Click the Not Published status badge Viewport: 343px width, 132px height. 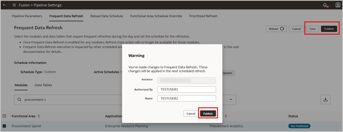(299, 126)
